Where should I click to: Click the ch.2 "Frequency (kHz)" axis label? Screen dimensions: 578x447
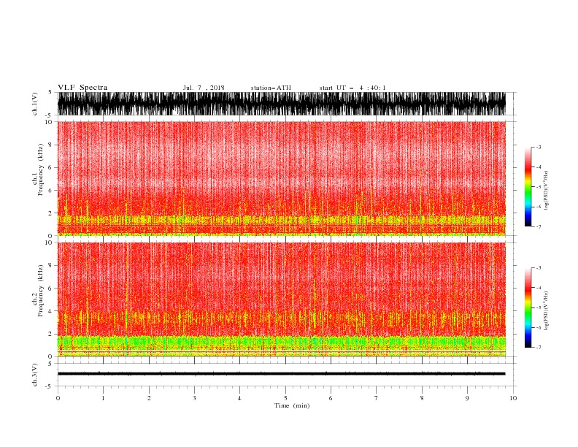coord(41,291)
